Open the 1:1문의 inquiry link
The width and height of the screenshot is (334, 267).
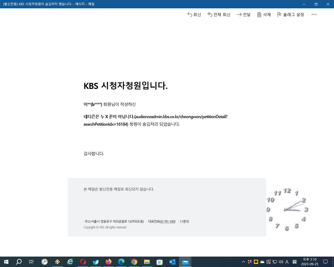[184, 222]
